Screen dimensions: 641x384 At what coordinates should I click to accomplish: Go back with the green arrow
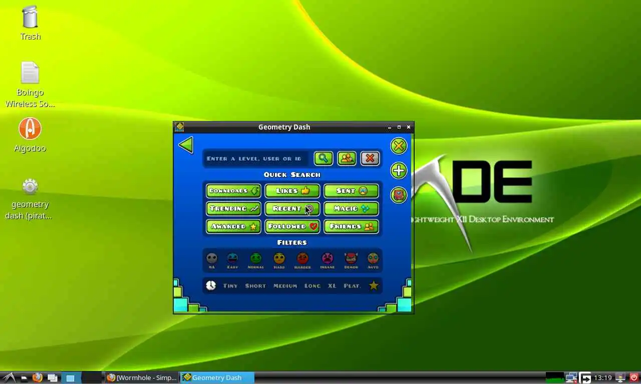186,145
